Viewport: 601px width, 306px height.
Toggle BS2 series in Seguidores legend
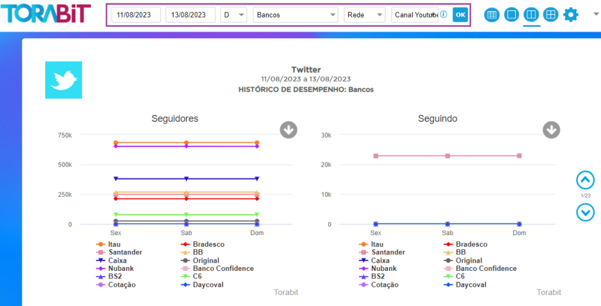[109, 277]
